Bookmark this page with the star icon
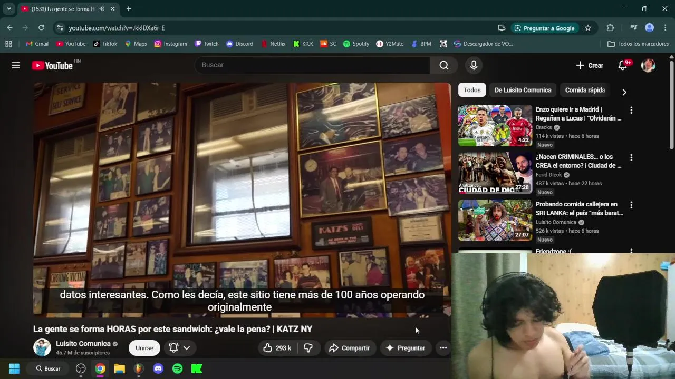Viewport: 675px width, 379px height. (588, 28)
